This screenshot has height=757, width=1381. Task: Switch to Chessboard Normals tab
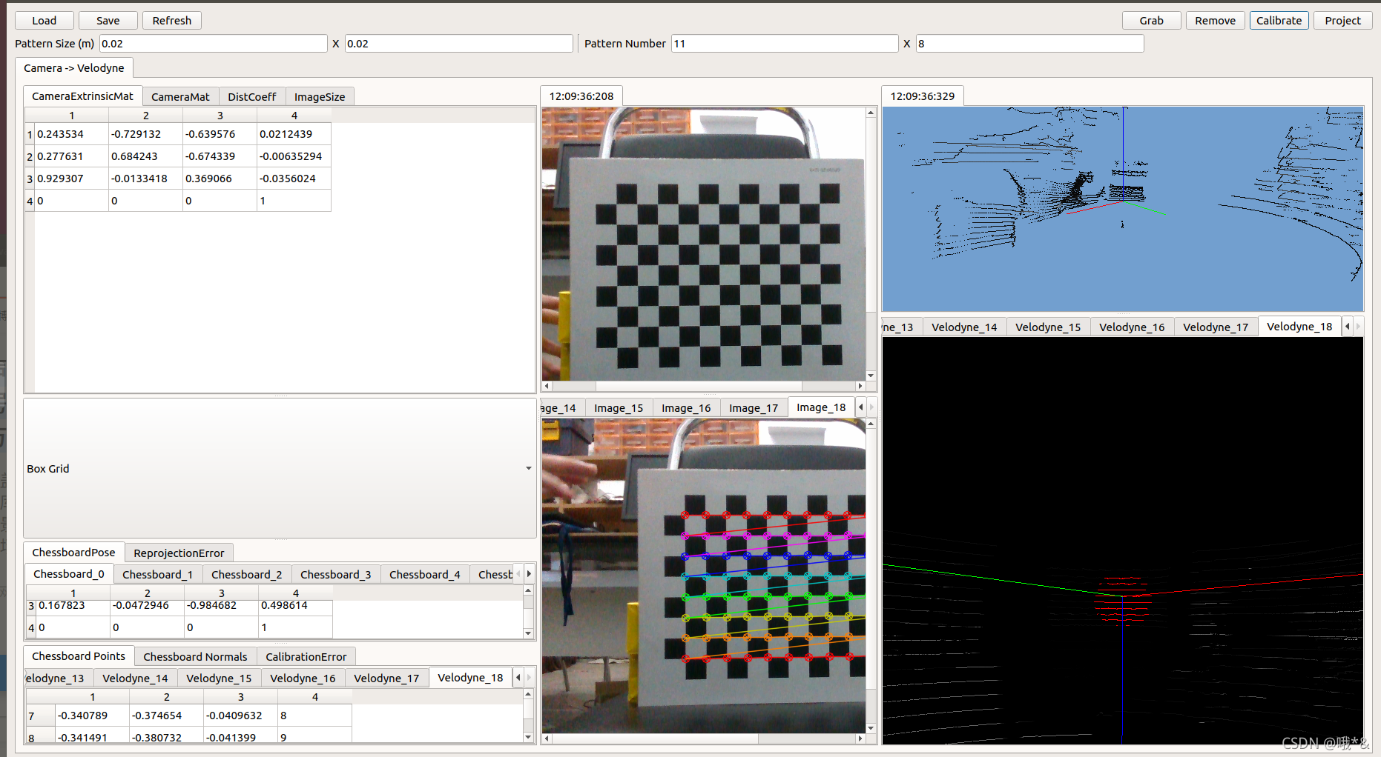(195, 657)
